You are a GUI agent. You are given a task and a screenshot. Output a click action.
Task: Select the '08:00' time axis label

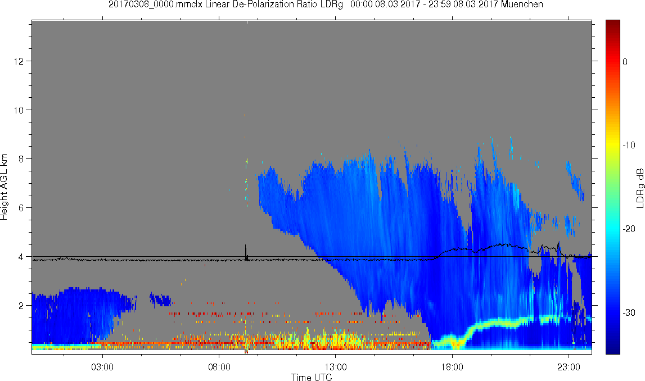pyautogui.click(x=219, y=367)
